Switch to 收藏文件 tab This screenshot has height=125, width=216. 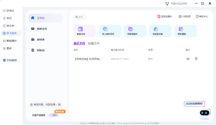(x=94, y=43)
